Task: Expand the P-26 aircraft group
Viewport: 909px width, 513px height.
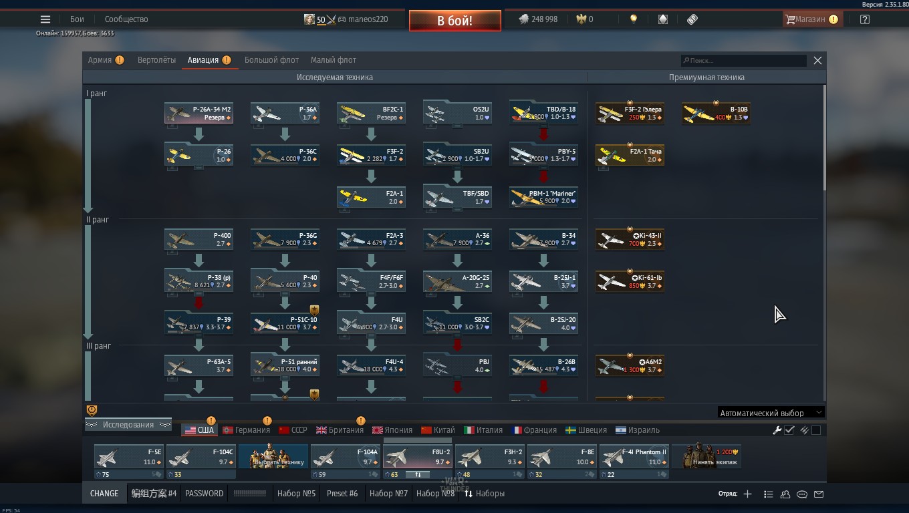Action: pos(199,155)
